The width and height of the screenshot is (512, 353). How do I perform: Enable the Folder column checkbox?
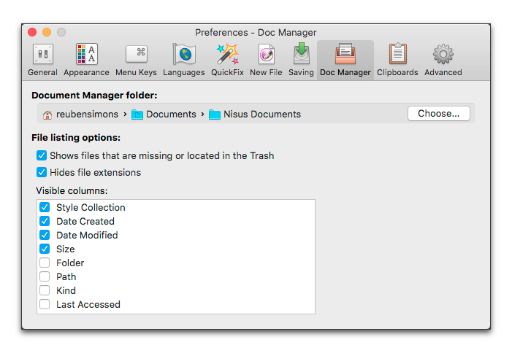point(45,263)
